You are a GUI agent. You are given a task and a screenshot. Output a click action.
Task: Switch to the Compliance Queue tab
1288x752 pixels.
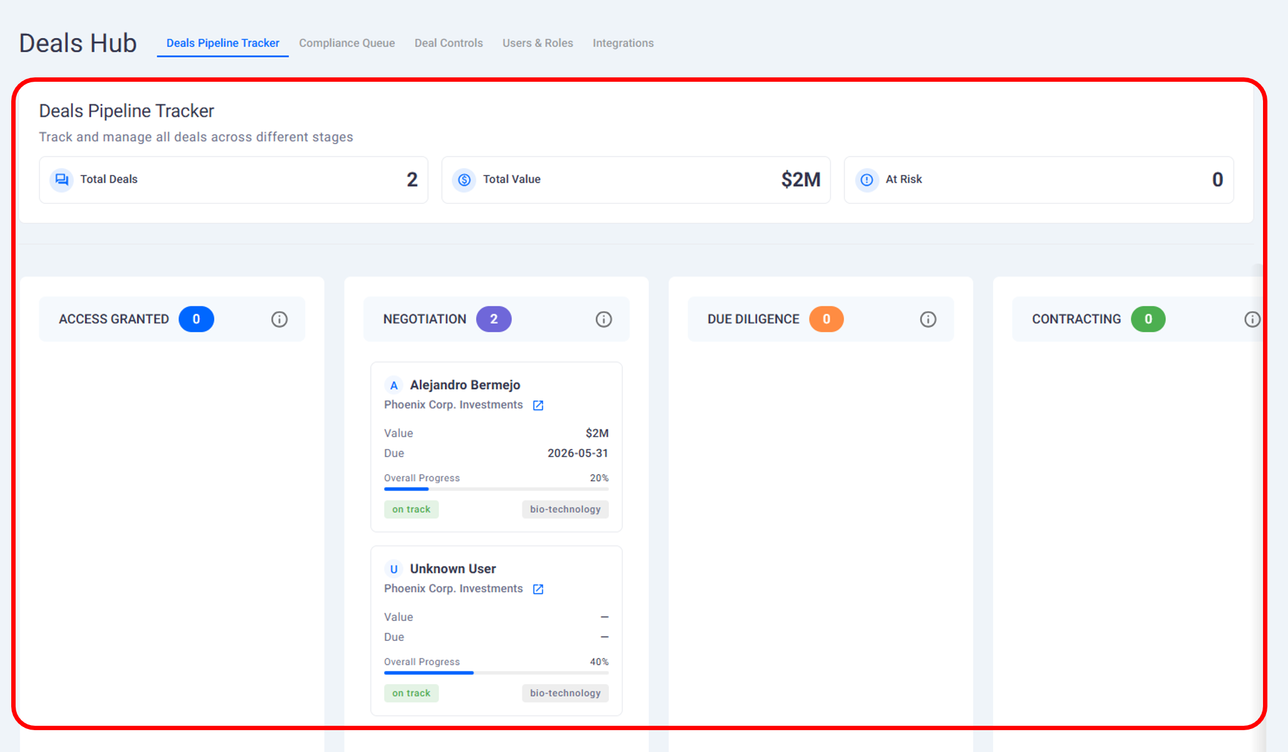347,43
